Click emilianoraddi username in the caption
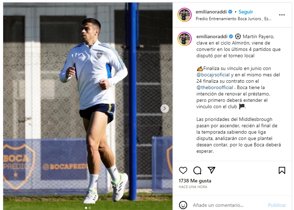294x210 pixels. (x=212, y=36)
